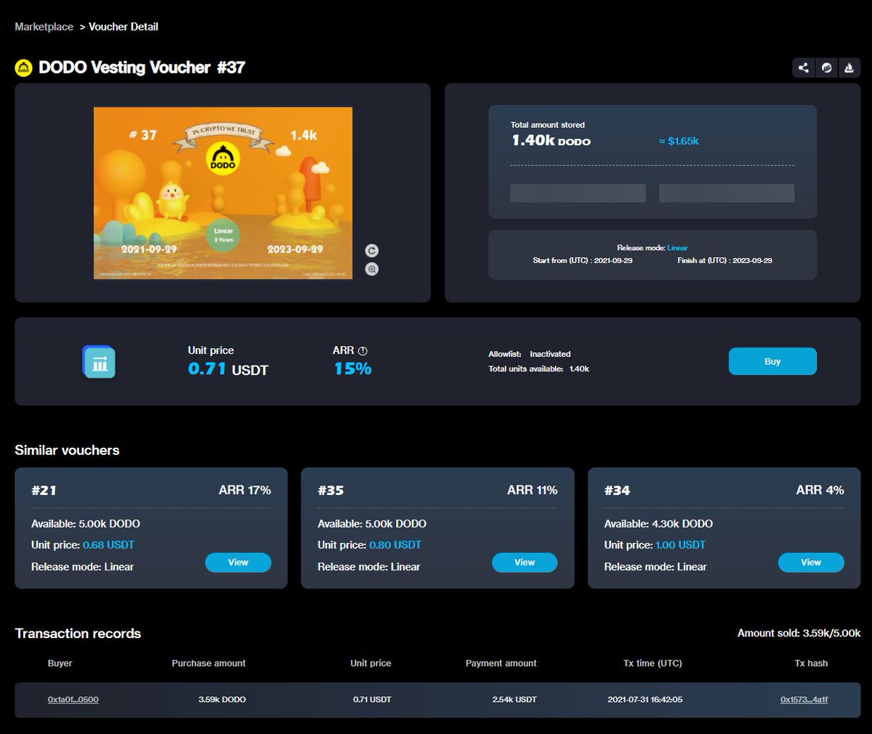Click Total units available: 1.40k
The image size is (872, 734).
pos(539,369)
